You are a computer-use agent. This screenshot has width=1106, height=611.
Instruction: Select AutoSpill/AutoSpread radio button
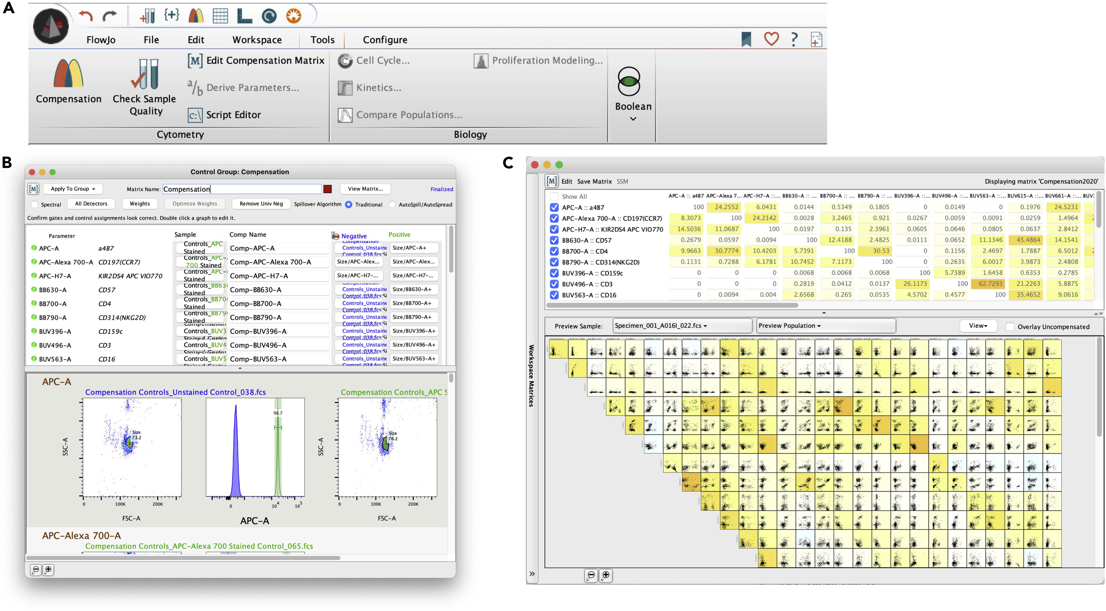pyautogui.click(x=392, y=205)
